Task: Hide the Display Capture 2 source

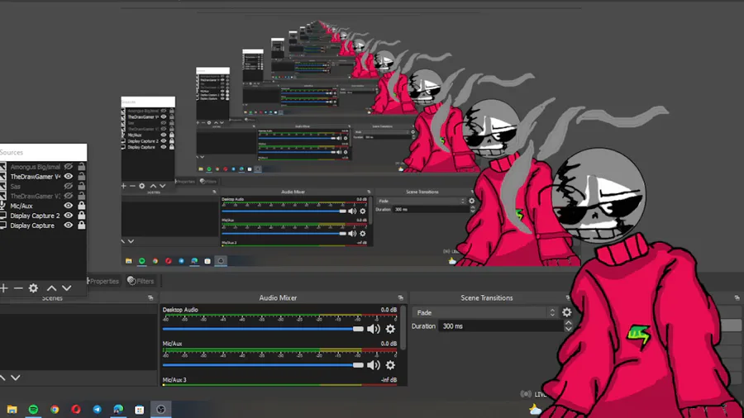Action: [x=69, y=216]
